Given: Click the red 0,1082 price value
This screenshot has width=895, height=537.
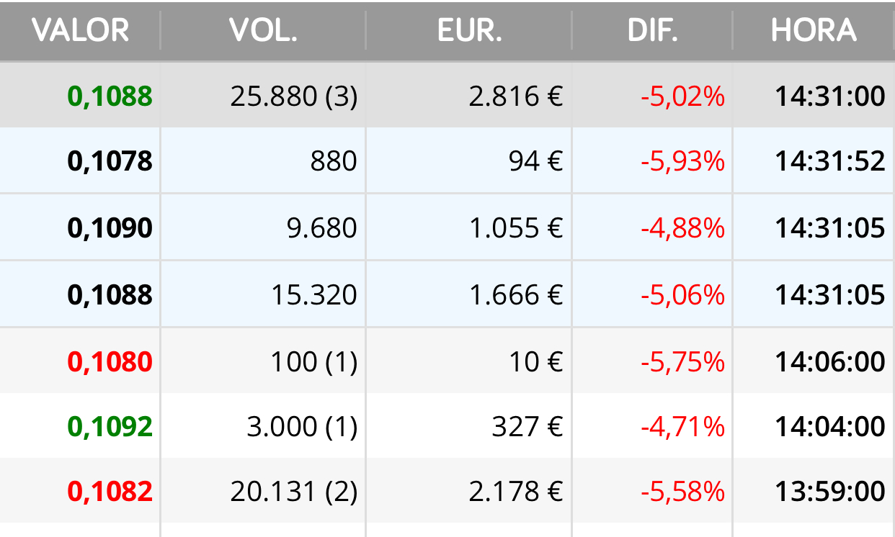Looking at the screenshot, I should [x=110, y=492].
